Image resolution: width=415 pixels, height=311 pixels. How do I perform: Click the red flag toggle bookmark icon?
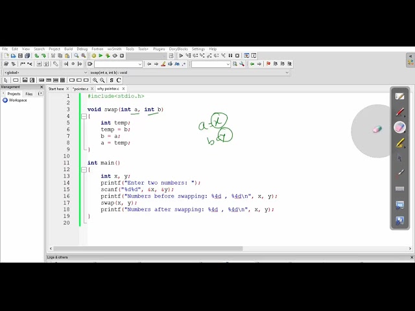click(x=268, y=63)
